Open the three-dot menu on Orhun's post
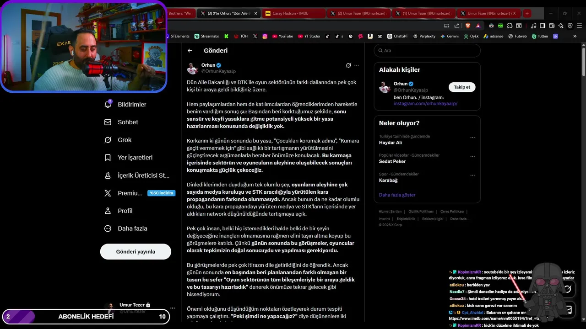Image resolution: width=586 pixels, height=329 pixels. [357, 65]
